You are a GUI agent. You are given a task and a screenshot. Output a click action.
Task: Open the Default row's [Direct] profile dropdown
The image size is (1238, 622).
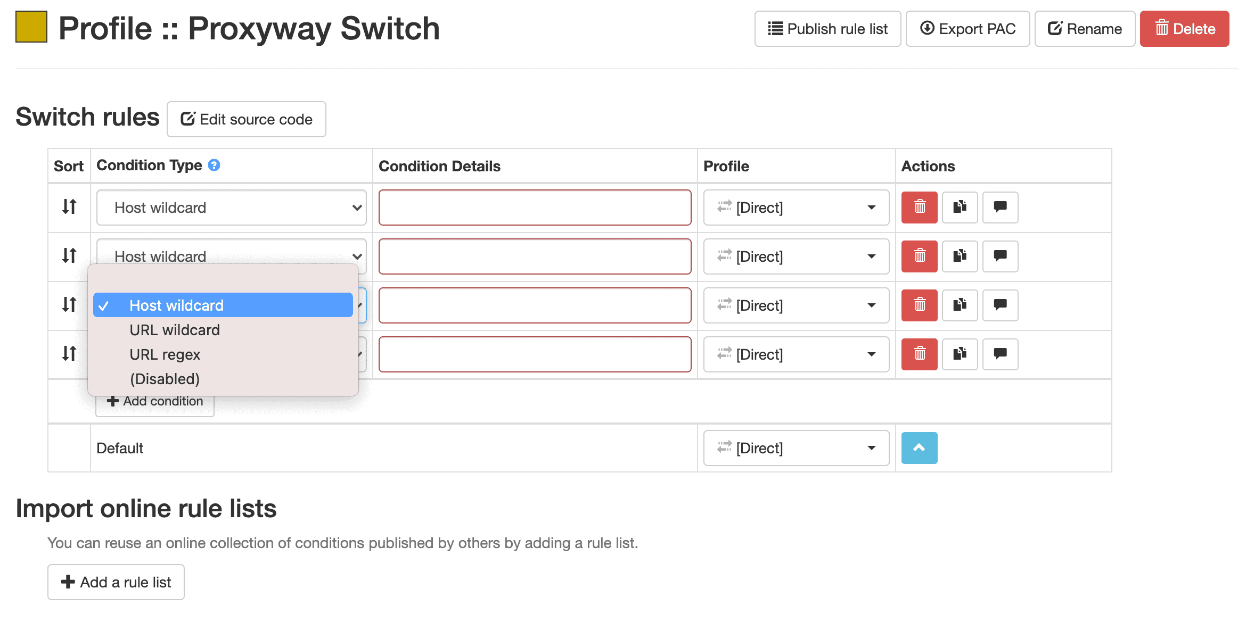[796, 448]
